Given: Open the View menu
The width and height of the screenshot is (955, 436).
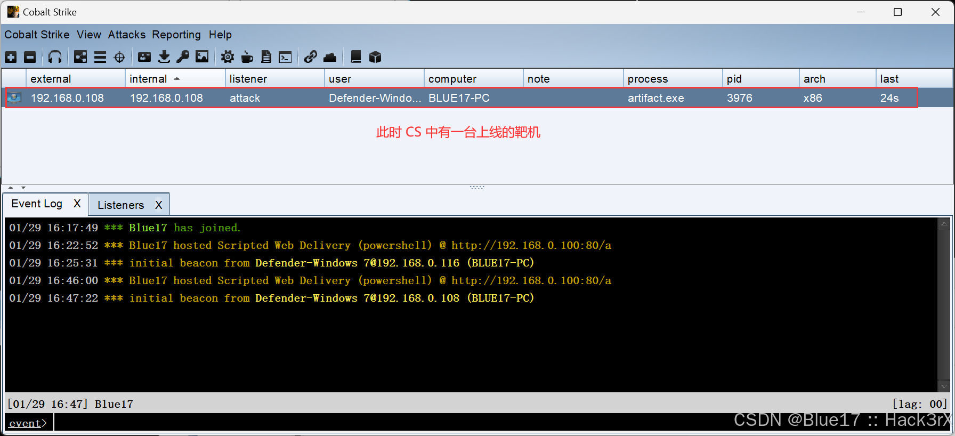Looking at the screenshot, I should pyautogui.click(x=89, y=35).
